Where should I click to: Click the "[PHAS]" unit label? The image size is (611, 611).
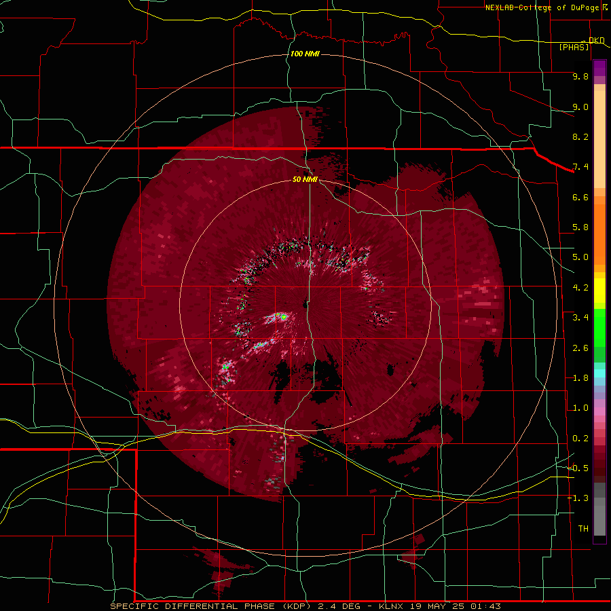click(x=574, y=47)
